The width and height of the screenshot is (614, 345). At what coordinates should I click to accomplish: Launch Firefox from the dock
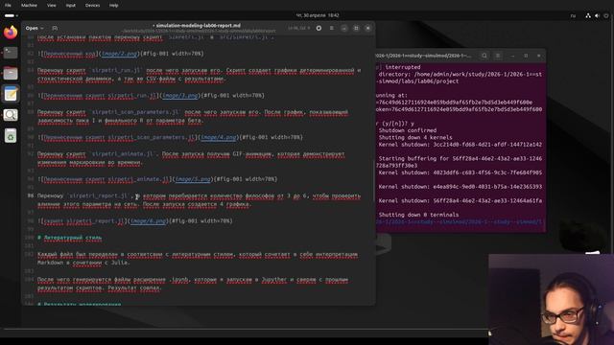(11, 32)
